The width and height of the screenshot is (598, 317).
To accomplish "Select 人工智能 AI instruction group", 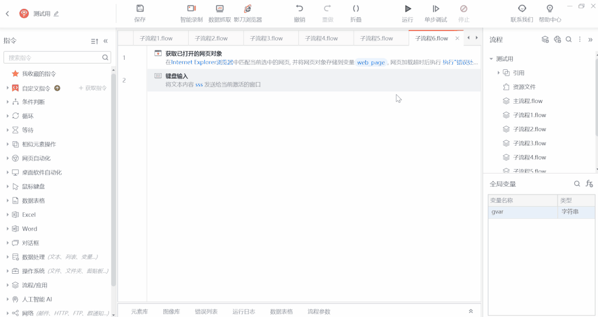I will 37,299.
